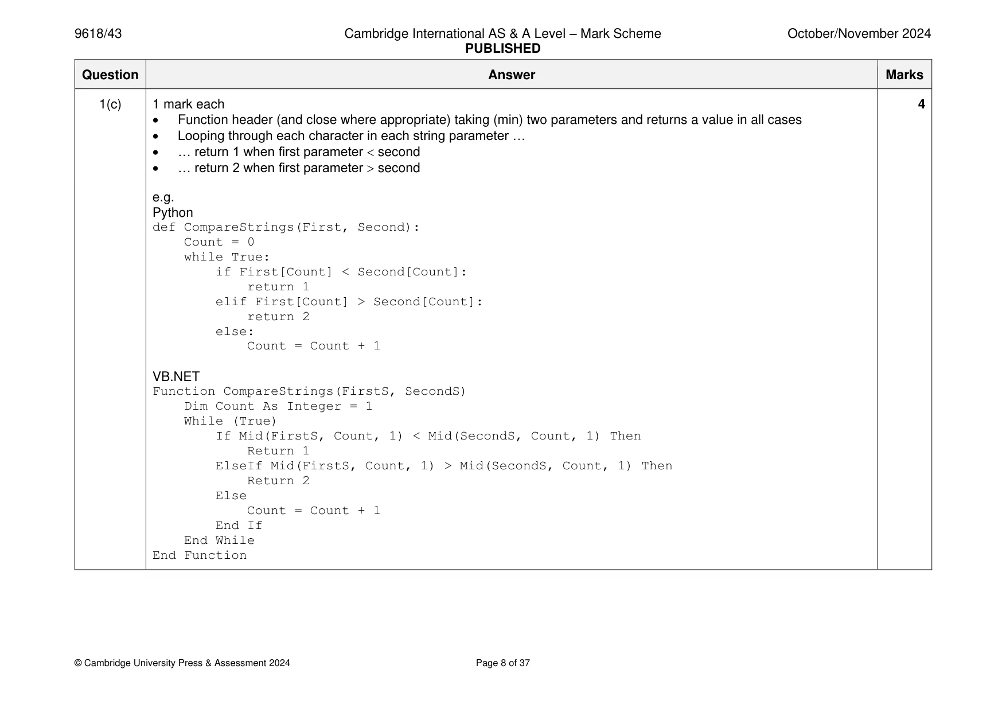
Task: Click 'def CompareStrings(First, Second):' line
Action: pyautogui.click(x=286, y=228)
